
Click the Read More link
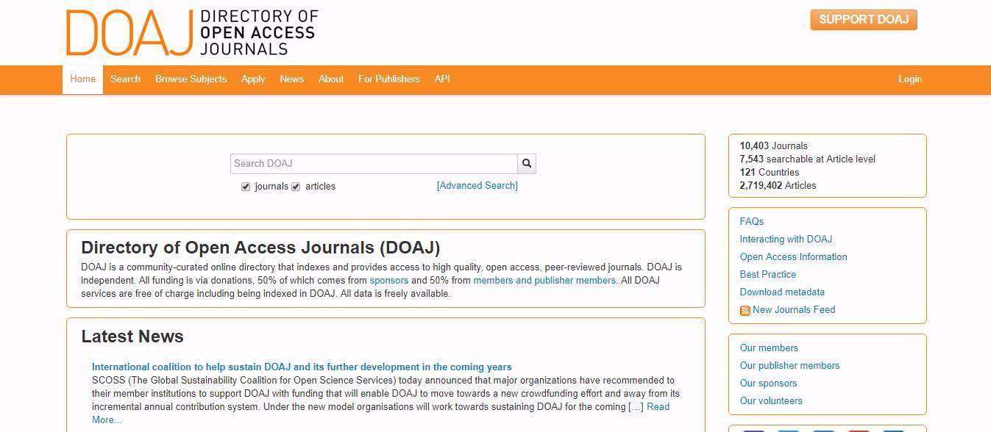[658, 407]
